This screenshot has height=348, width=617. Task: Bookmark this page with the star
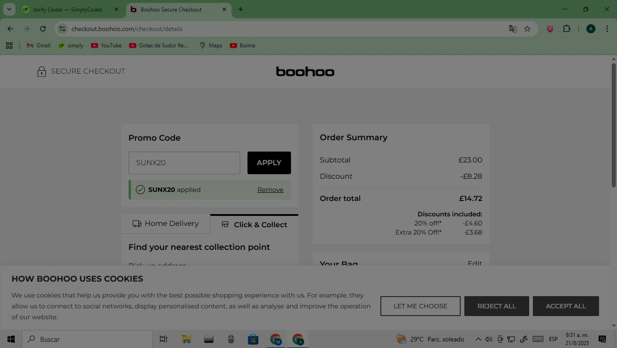coord(527,29)
